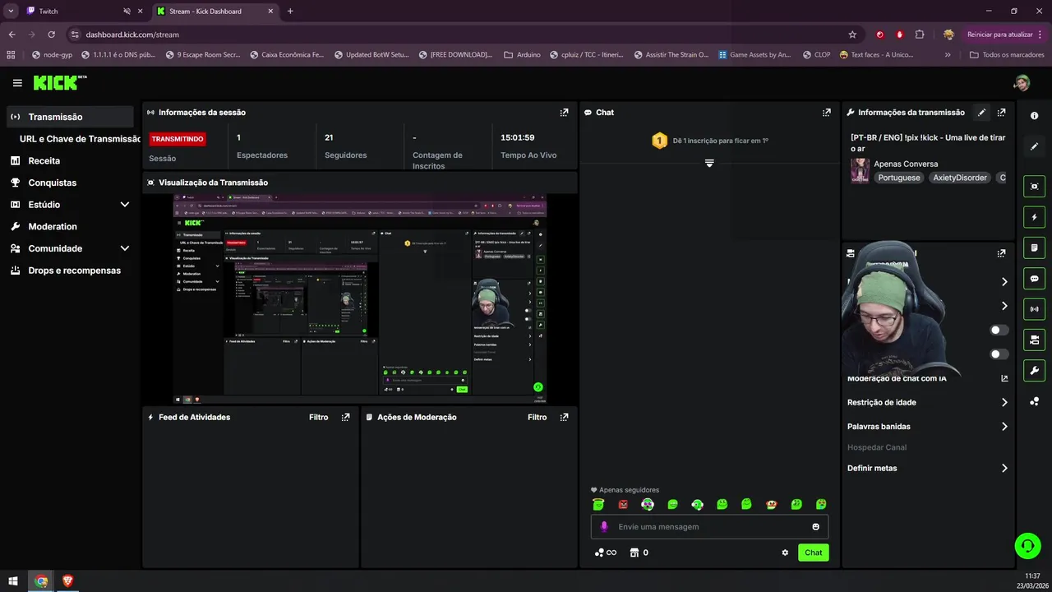This screenshot has height=592, width=1052.
Task: Open Moderação de chat com IA external link
Action: 1004,379
